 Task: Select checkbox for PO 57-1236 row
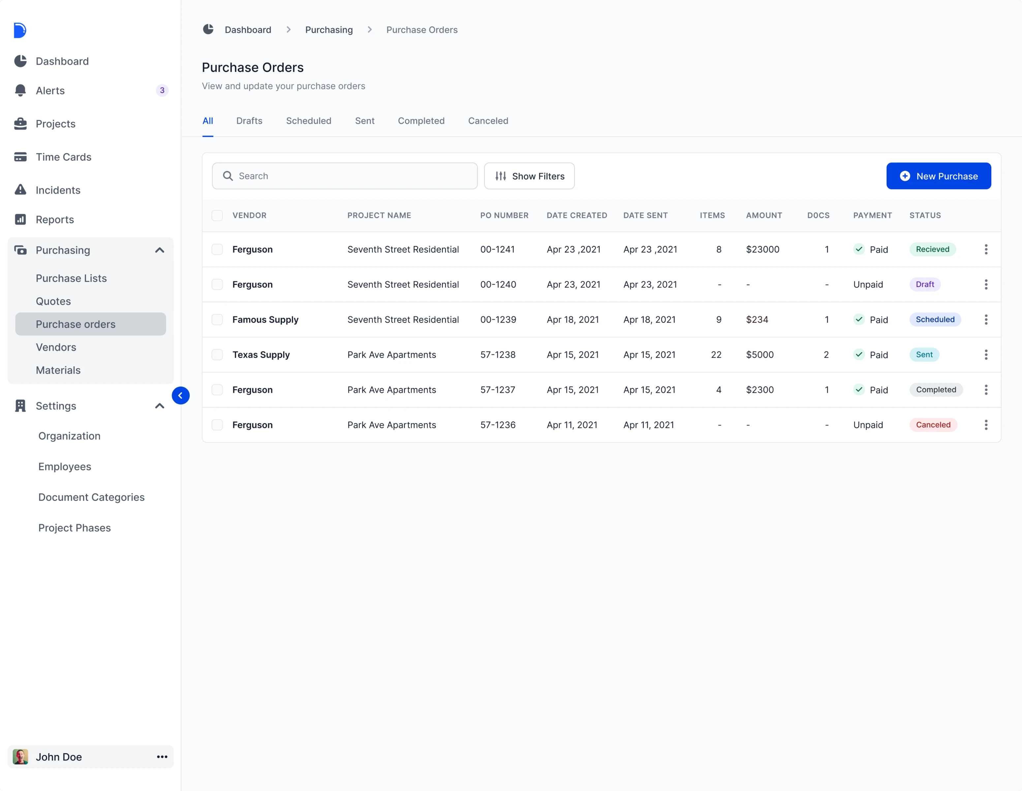(x=217, y=425)
